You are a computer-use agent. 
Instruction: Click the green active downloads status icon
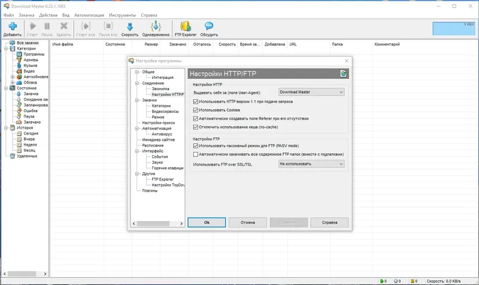(381, 281)
